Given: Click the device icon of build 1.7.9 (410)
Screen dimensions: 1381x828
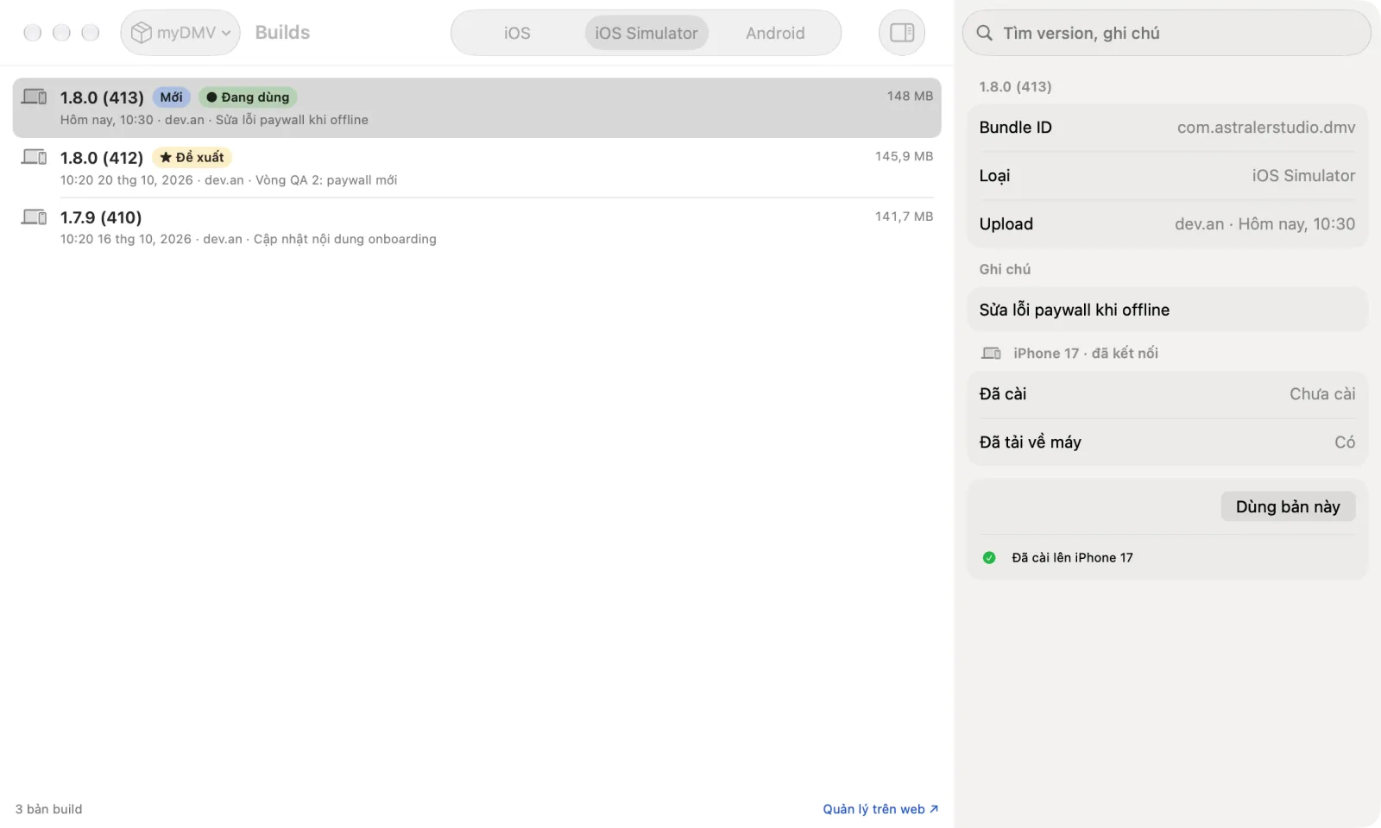Looking at the screenshot, I should (35, 216).
